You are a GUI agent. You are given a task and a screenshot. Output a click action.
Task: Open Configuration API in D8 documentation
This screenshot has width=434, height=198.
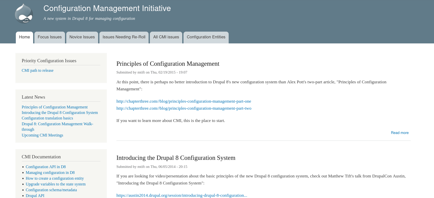pyautogui.click(x=45, y=167)
